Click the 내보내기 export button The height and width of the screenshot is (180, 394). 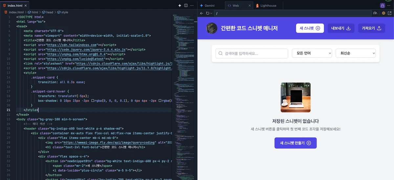[341, 28]
